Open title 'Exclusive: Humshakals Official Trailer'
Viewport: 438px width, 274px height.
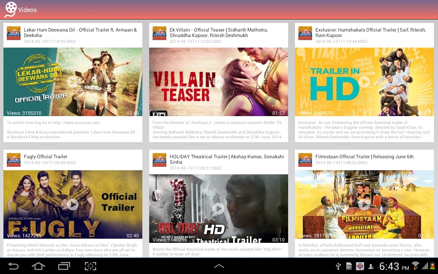click(x=371, y=33)
